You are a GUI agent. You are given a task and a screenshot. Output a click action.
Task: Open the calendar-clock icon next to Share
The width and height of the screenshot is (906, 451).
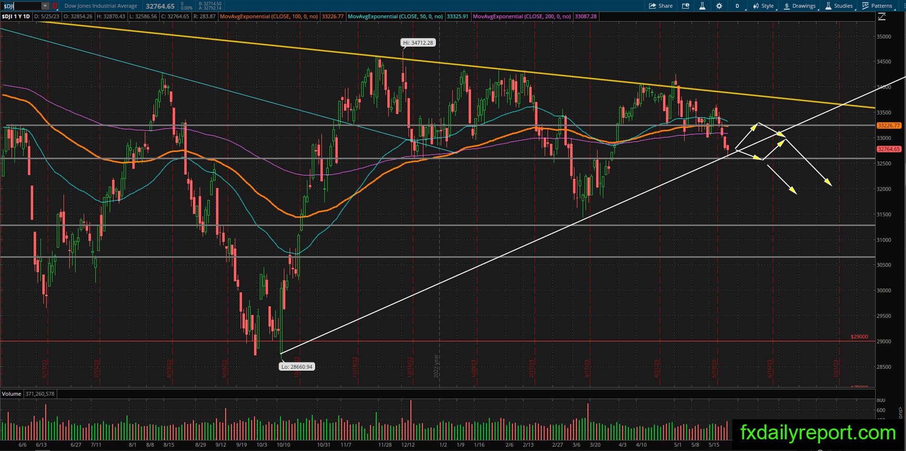686,6
